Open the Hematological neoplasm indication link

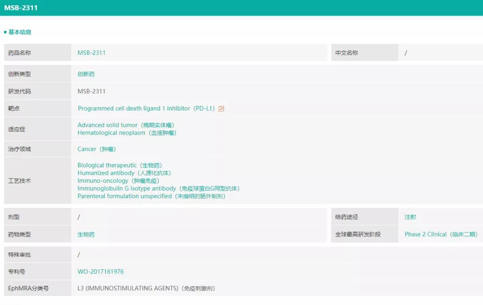pos(127,133)
